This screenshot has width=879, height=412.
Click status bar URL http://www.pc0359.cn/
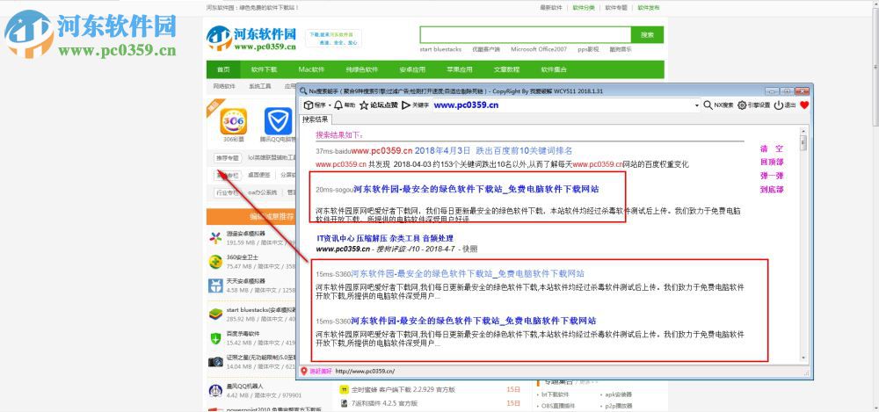[365, 371]
